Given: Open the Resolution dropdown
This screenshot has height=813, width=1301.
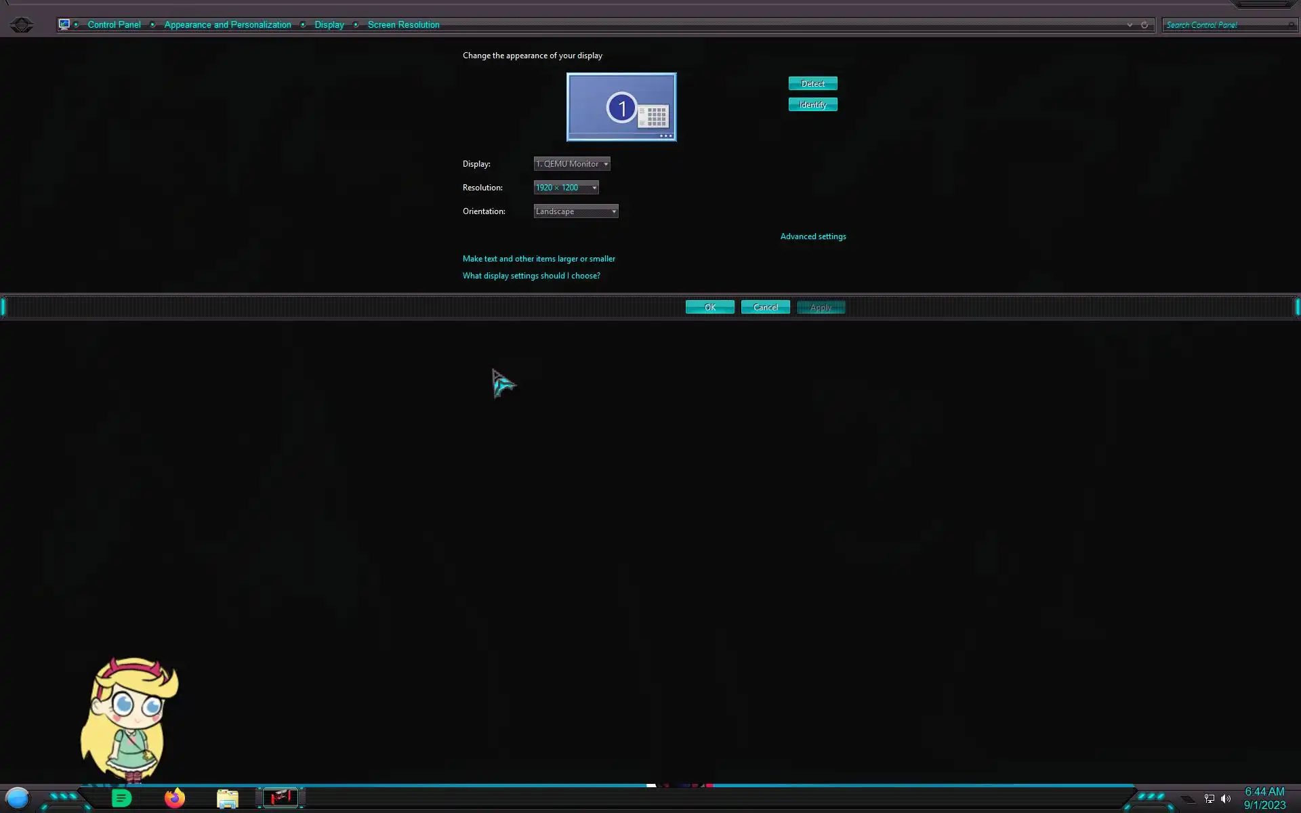Looking at the screenshot, I should [x=566, y=188].
